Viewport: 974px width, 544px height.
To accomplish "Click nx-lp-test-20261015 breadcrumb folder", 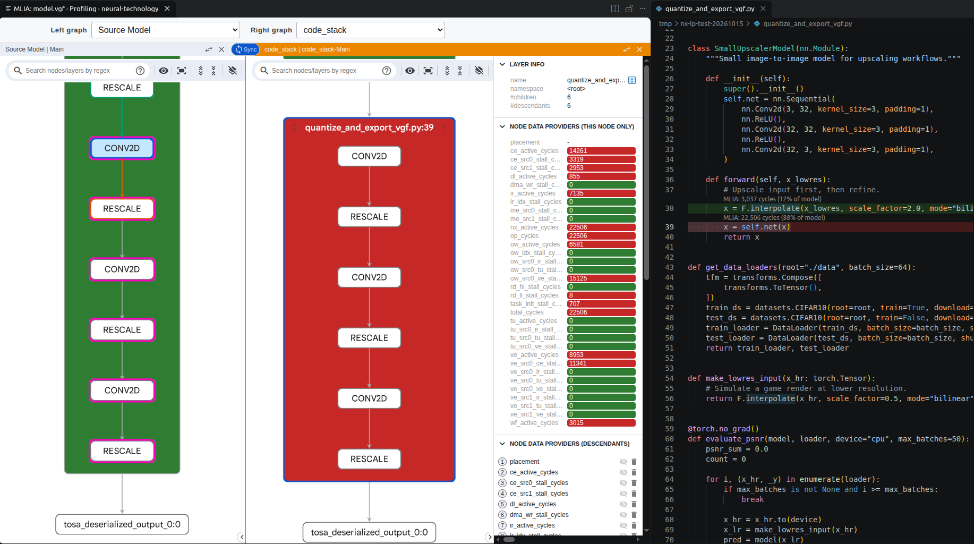I will pos(712,23).
